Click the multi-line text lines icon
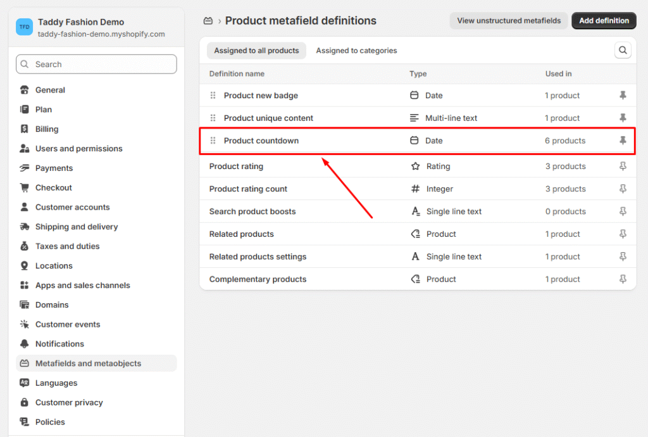648x437 pixels. click(x=414, y=118)
